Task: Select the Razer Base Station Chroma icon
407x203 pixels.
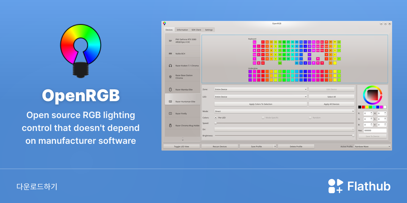Action: click(x=170, y=77)
